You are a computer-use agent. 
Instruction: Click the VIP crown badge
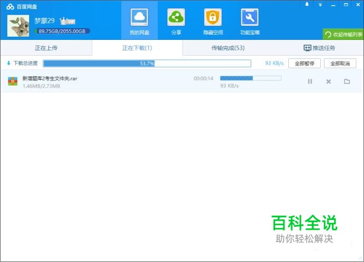pyautogui.click(x=67, y=21)
